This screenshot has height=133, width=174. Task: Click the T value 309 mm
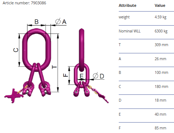(x=161, y=45)
